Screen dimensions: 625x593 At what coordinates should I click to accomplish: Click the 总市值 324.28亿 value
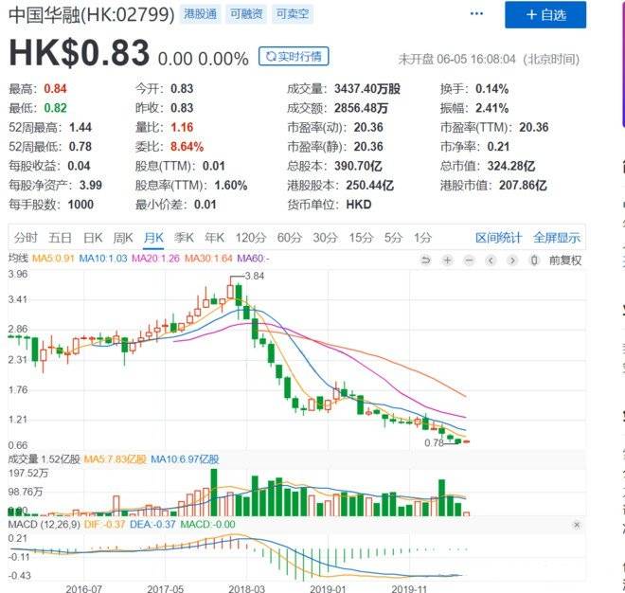[511, 166]
